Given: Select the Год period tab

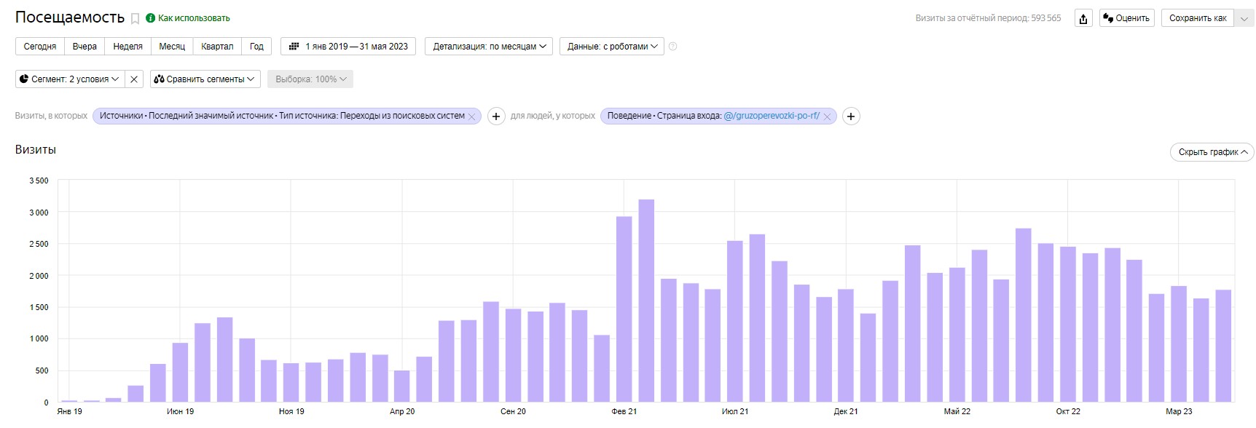Looking at the screenshot, I should point(256,47).
